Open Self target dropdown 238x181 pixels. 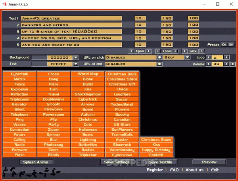(187, 57)
